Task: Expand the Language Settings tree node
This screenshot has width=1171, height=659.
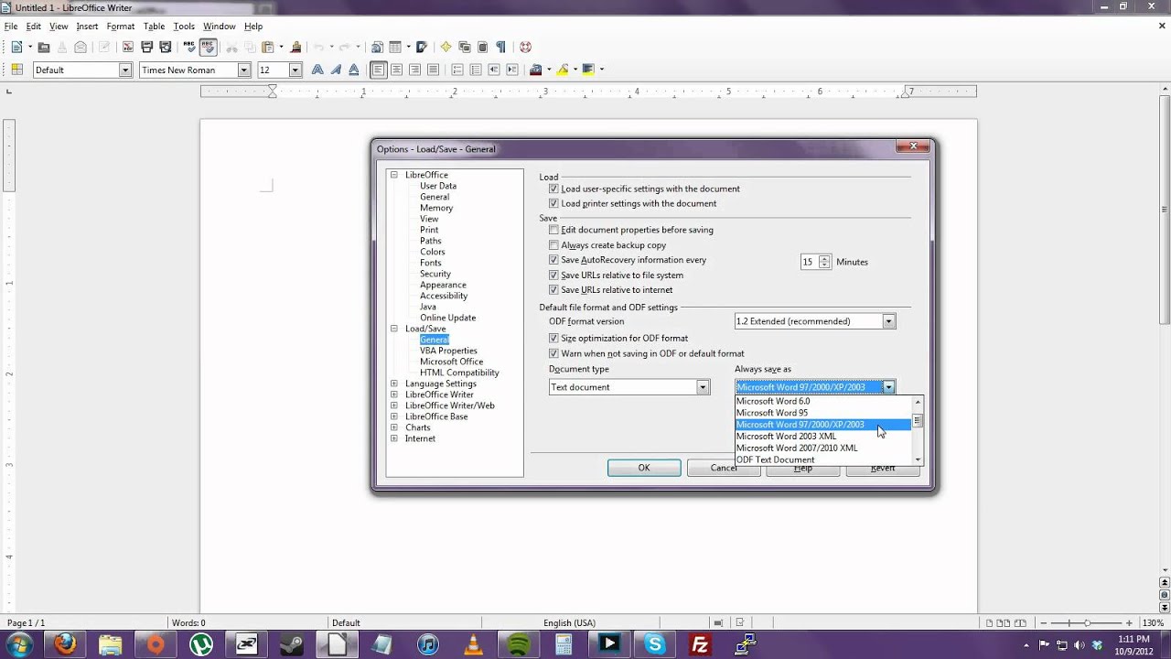Action: (x=394, y=384)
